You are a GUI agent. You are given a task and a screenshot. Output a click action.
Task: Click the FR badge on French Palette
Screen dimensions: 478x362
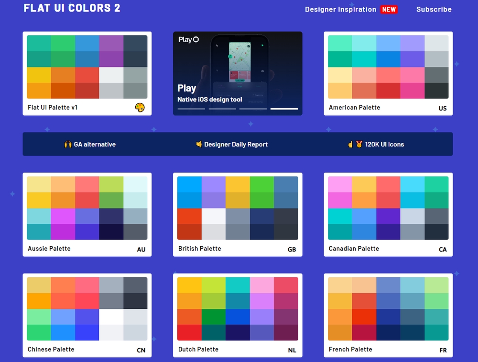442,351
